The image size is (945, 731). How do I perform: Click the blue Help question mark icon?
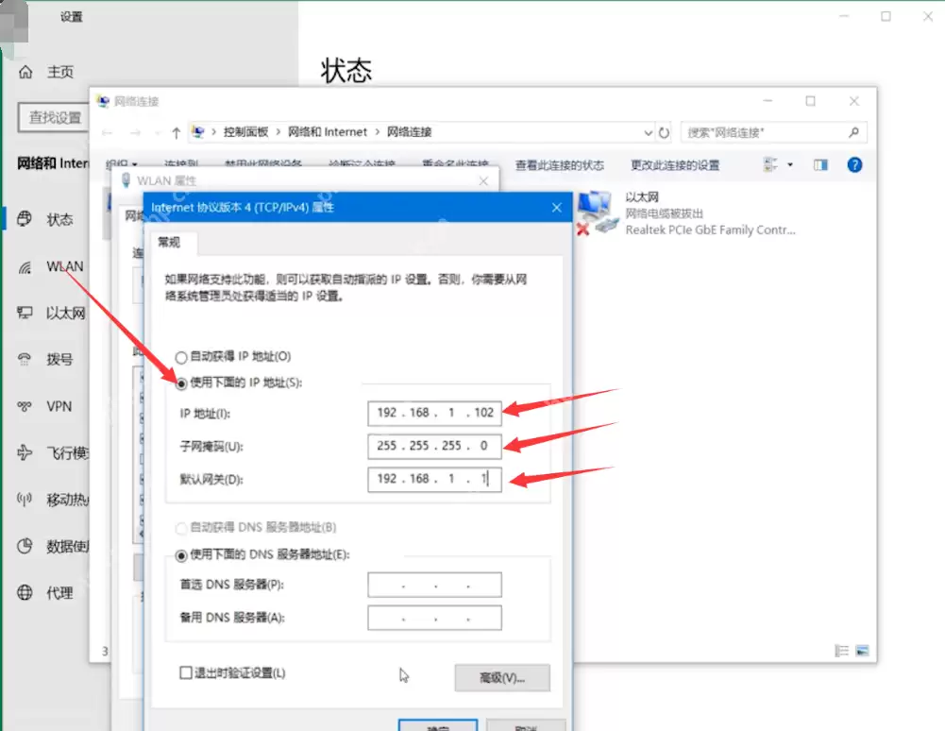click(x=853, y=164)
